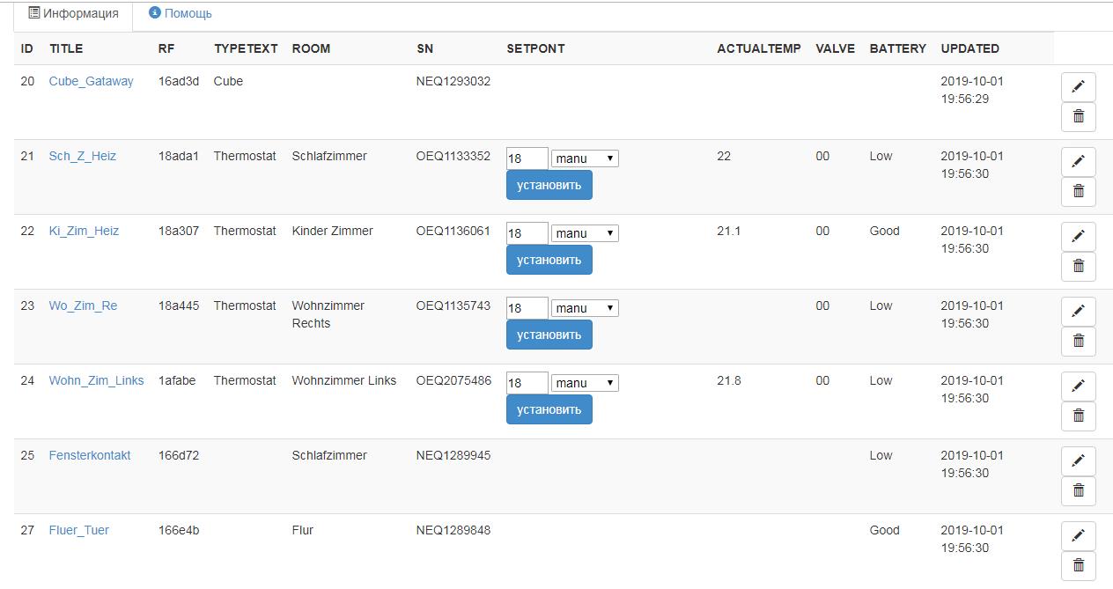Click the UPDATED column header
Screen dimensions: 1113x589
pos(969,48)
